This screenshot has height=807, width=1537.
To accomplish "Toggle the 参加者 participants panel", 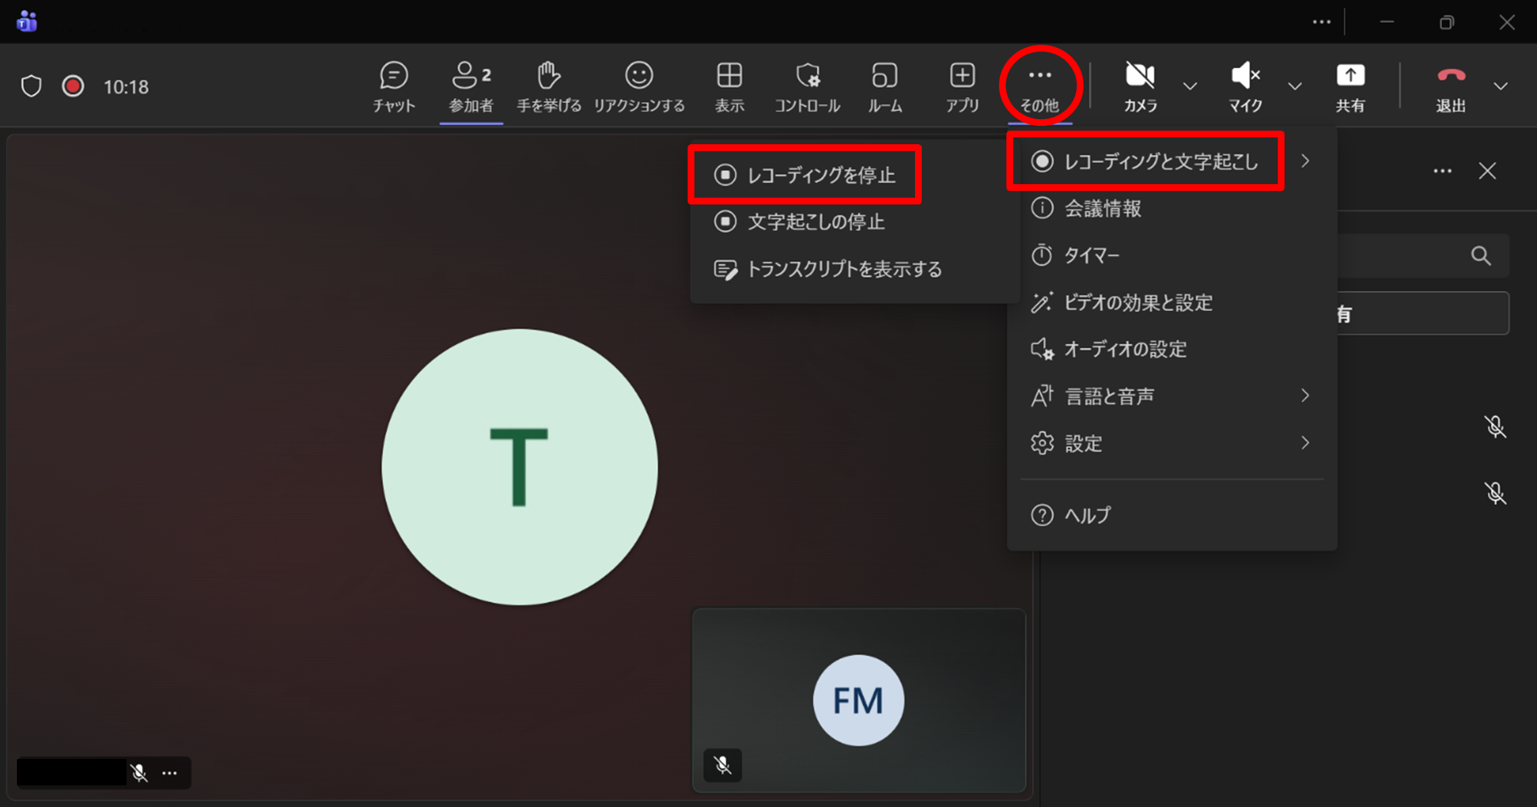I will (471, 86).
